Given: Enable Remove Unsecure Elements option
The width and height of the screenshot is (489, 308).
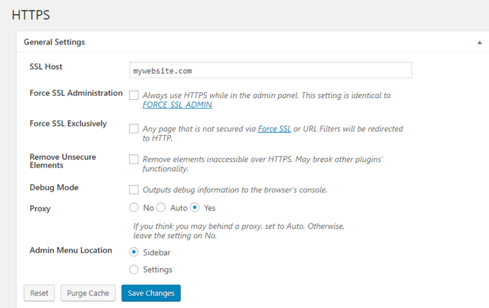Looking at the screenshot, I should coord(133,159).
